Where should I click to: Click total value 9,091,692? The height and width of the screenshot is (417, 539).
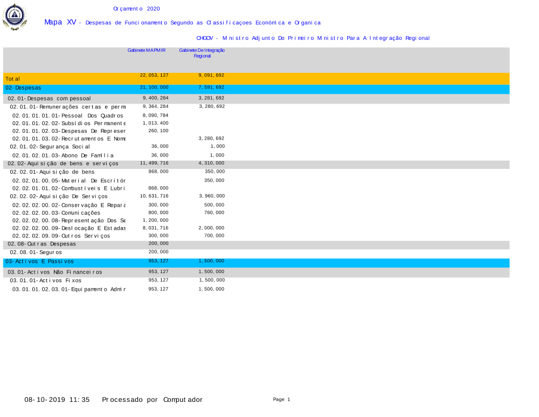click(211, 76)
